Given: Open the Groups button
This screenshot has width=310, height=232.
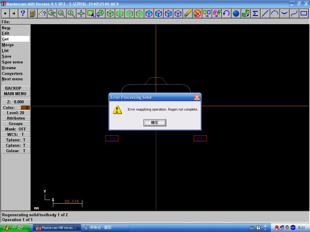Looking at the screenshot, I should point(16,124).
